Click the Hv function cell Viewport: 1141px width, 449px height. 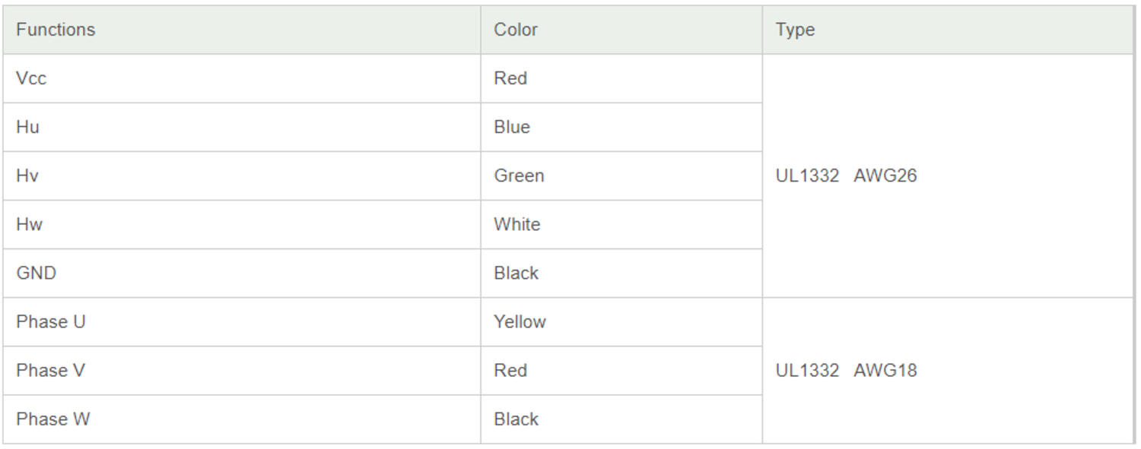click(27, 175)
